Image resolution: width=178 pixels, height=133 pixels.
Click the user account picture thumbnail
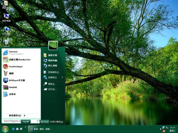pos(53,46)
